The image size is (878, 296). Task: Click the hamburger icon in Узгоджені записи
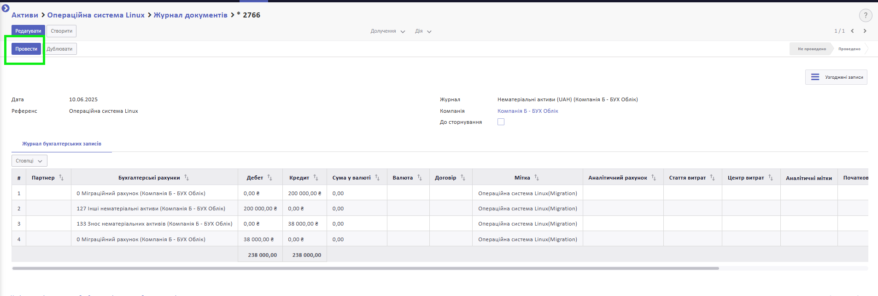[815, 77]
